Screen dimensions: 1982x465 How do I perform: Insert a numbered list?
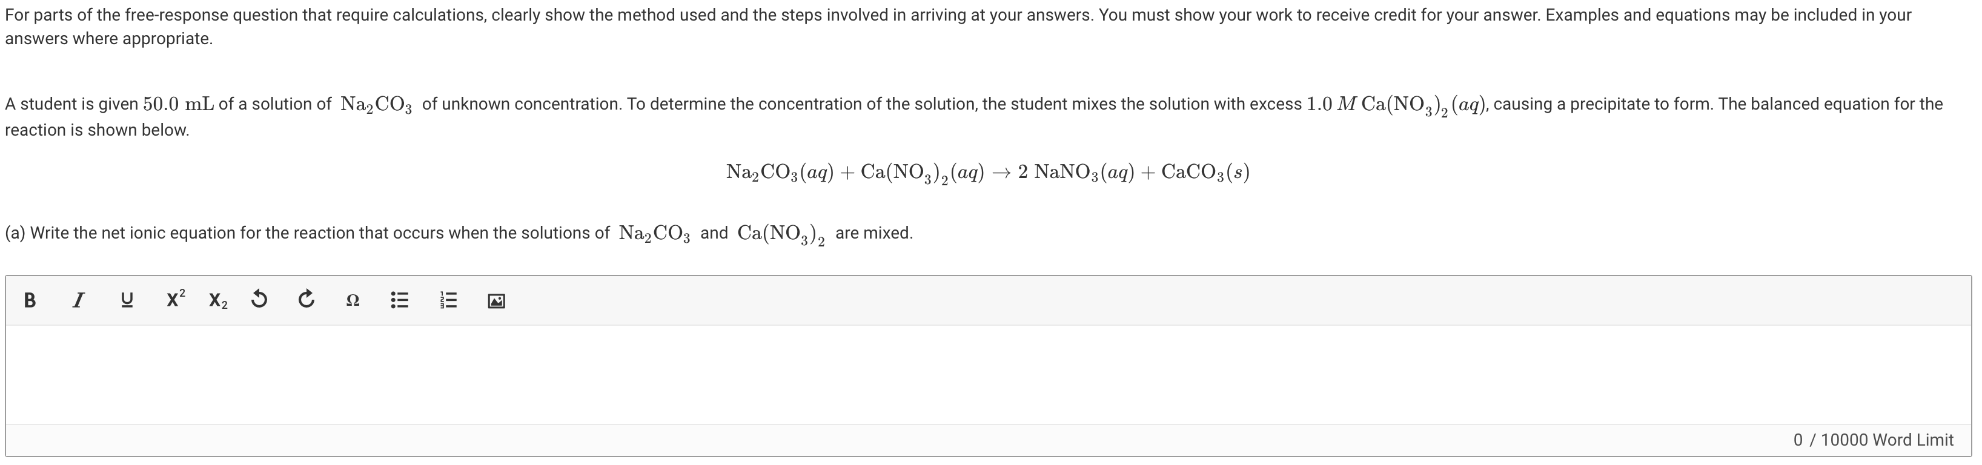tap(449, 300)
